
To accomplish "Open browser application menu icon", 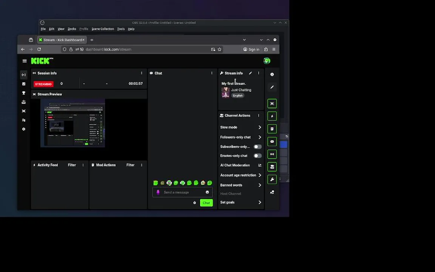I will tap(274, 49).
